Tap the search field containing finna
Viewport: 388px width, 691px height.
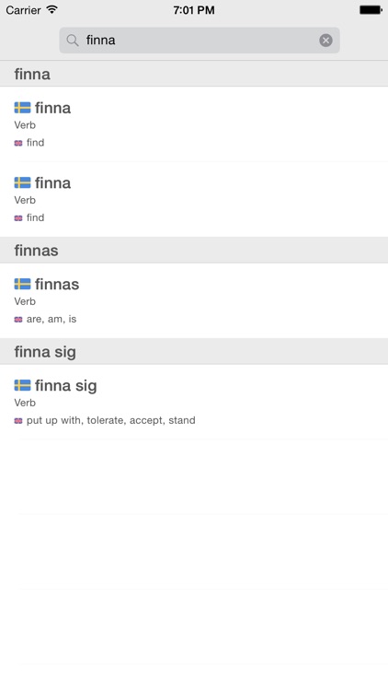click(x=200, y=41)
